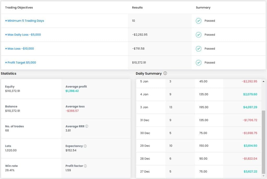267x179 pixels.
Task: Click the Max Loss passed checkmark icon
Action: pos(198,49)
